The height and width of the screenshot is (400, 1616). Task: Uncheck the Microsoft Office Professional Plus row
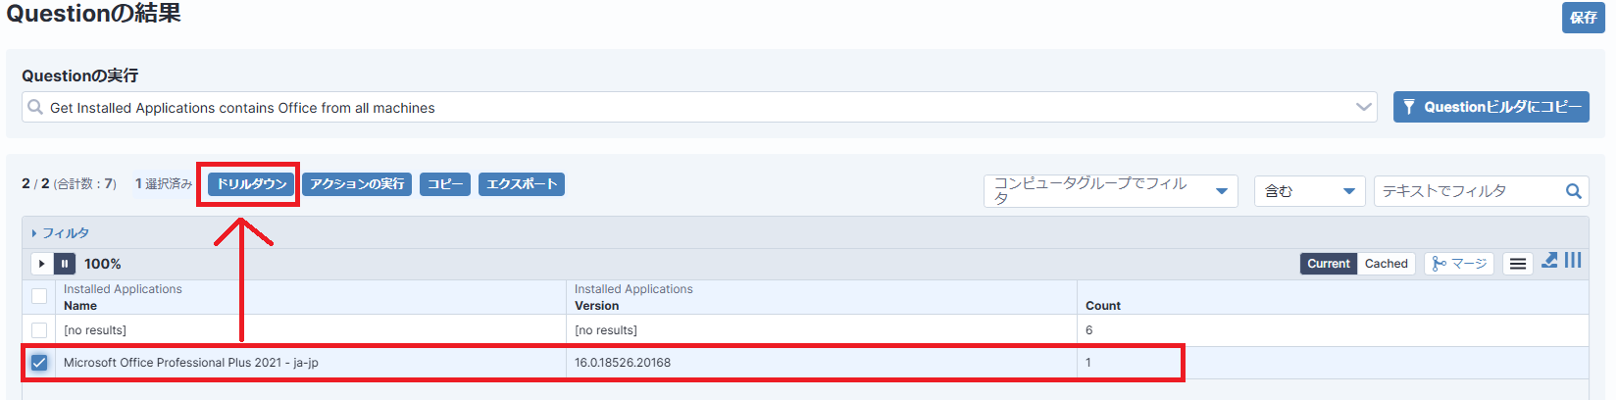[x=39, y=363]
